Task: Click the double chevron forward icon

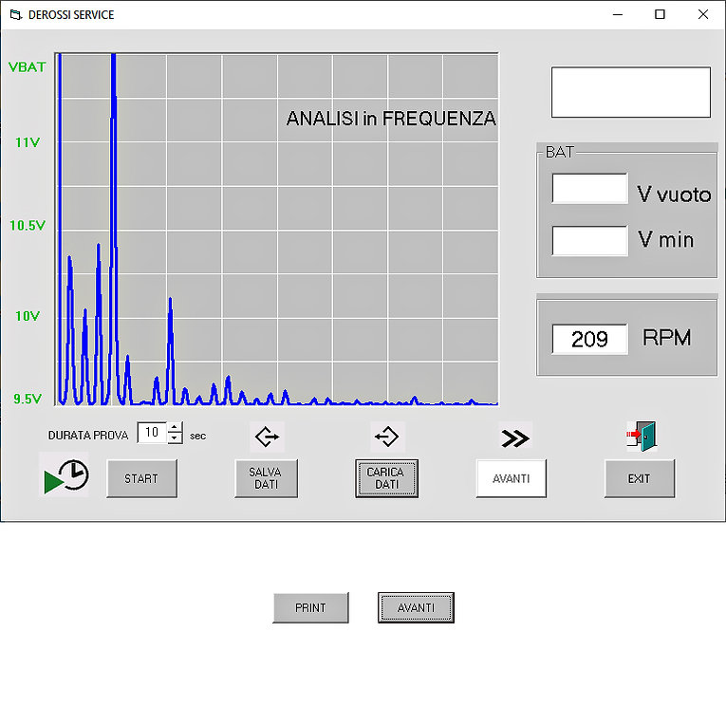Action: tap(515, 437)
